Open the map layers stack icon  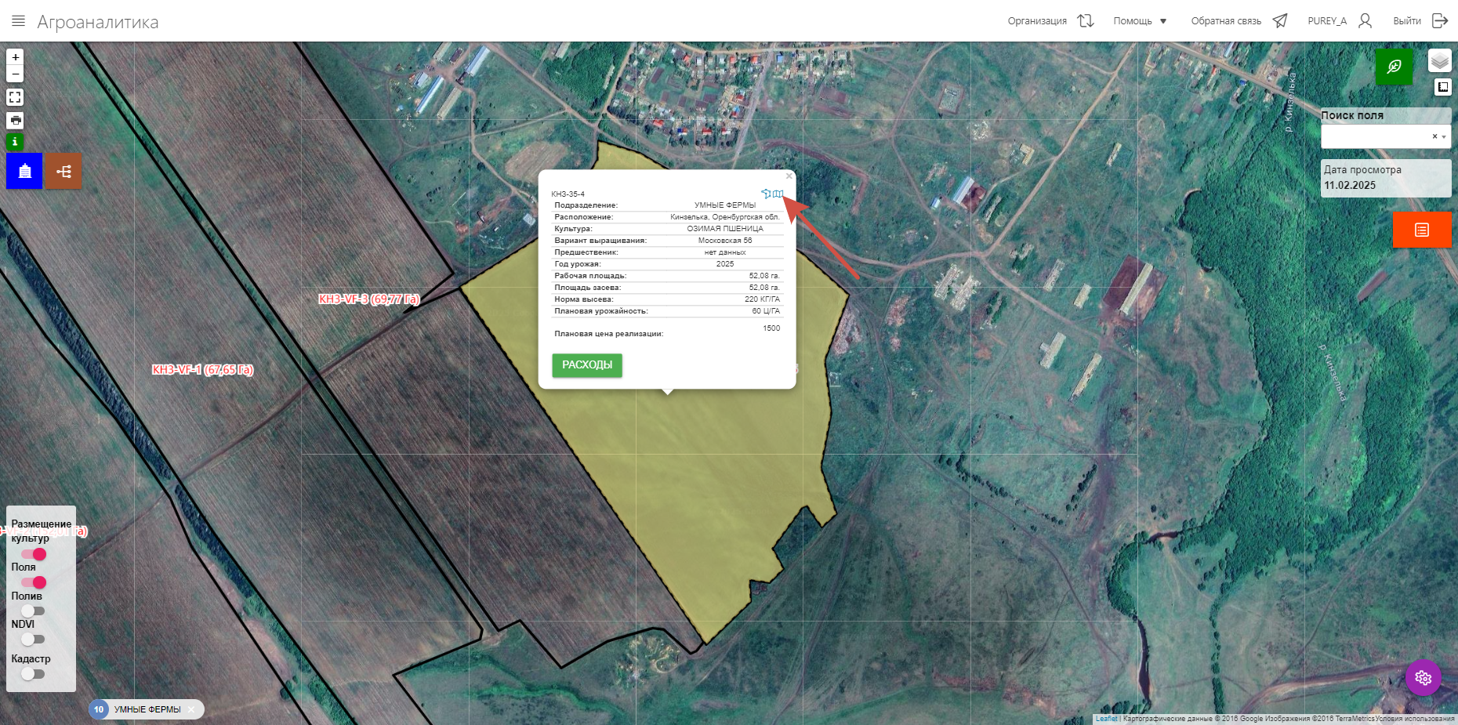[x=1439, y=61]
